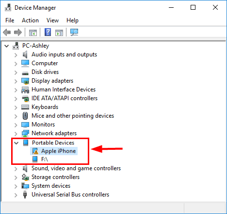
Task: Click the F:\ portable device icon
Action: coord(35,159)
